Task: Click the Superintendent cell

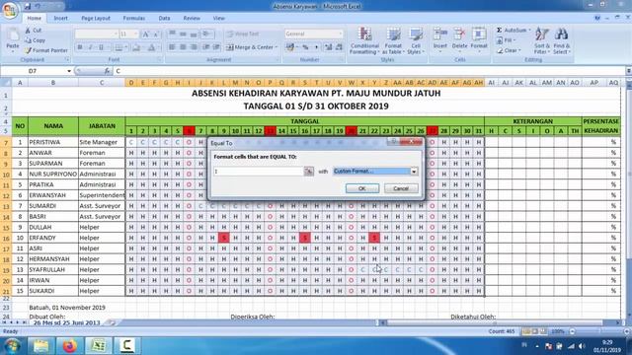Action: click(x=102, y=195)
